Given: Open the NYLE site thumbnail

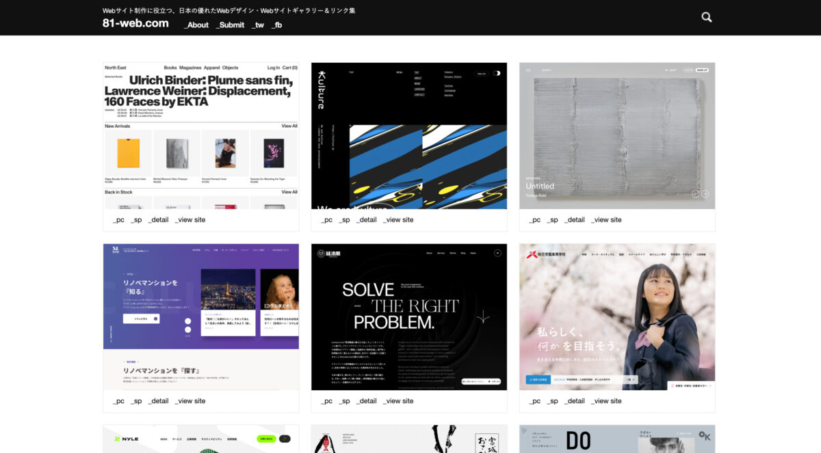Looking at the screenshot, I should click(201, 439).
